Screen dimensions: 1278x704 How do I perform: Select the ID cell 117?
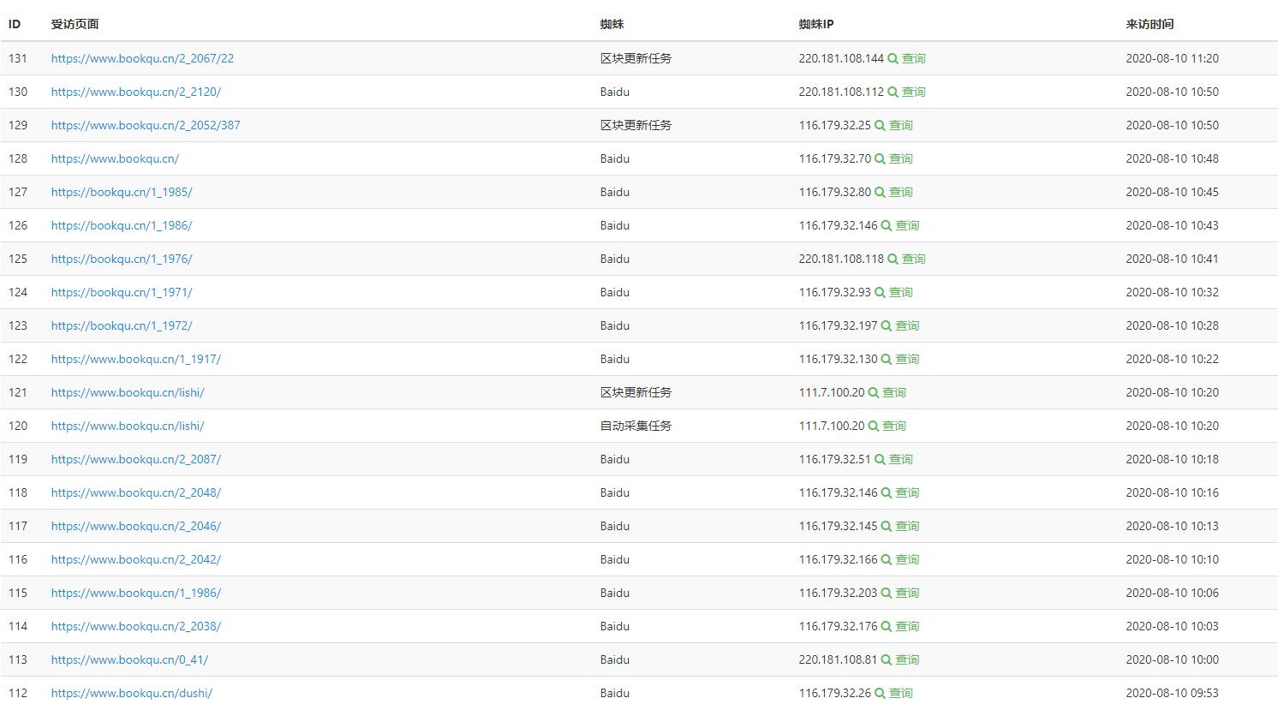pos(18,526)
